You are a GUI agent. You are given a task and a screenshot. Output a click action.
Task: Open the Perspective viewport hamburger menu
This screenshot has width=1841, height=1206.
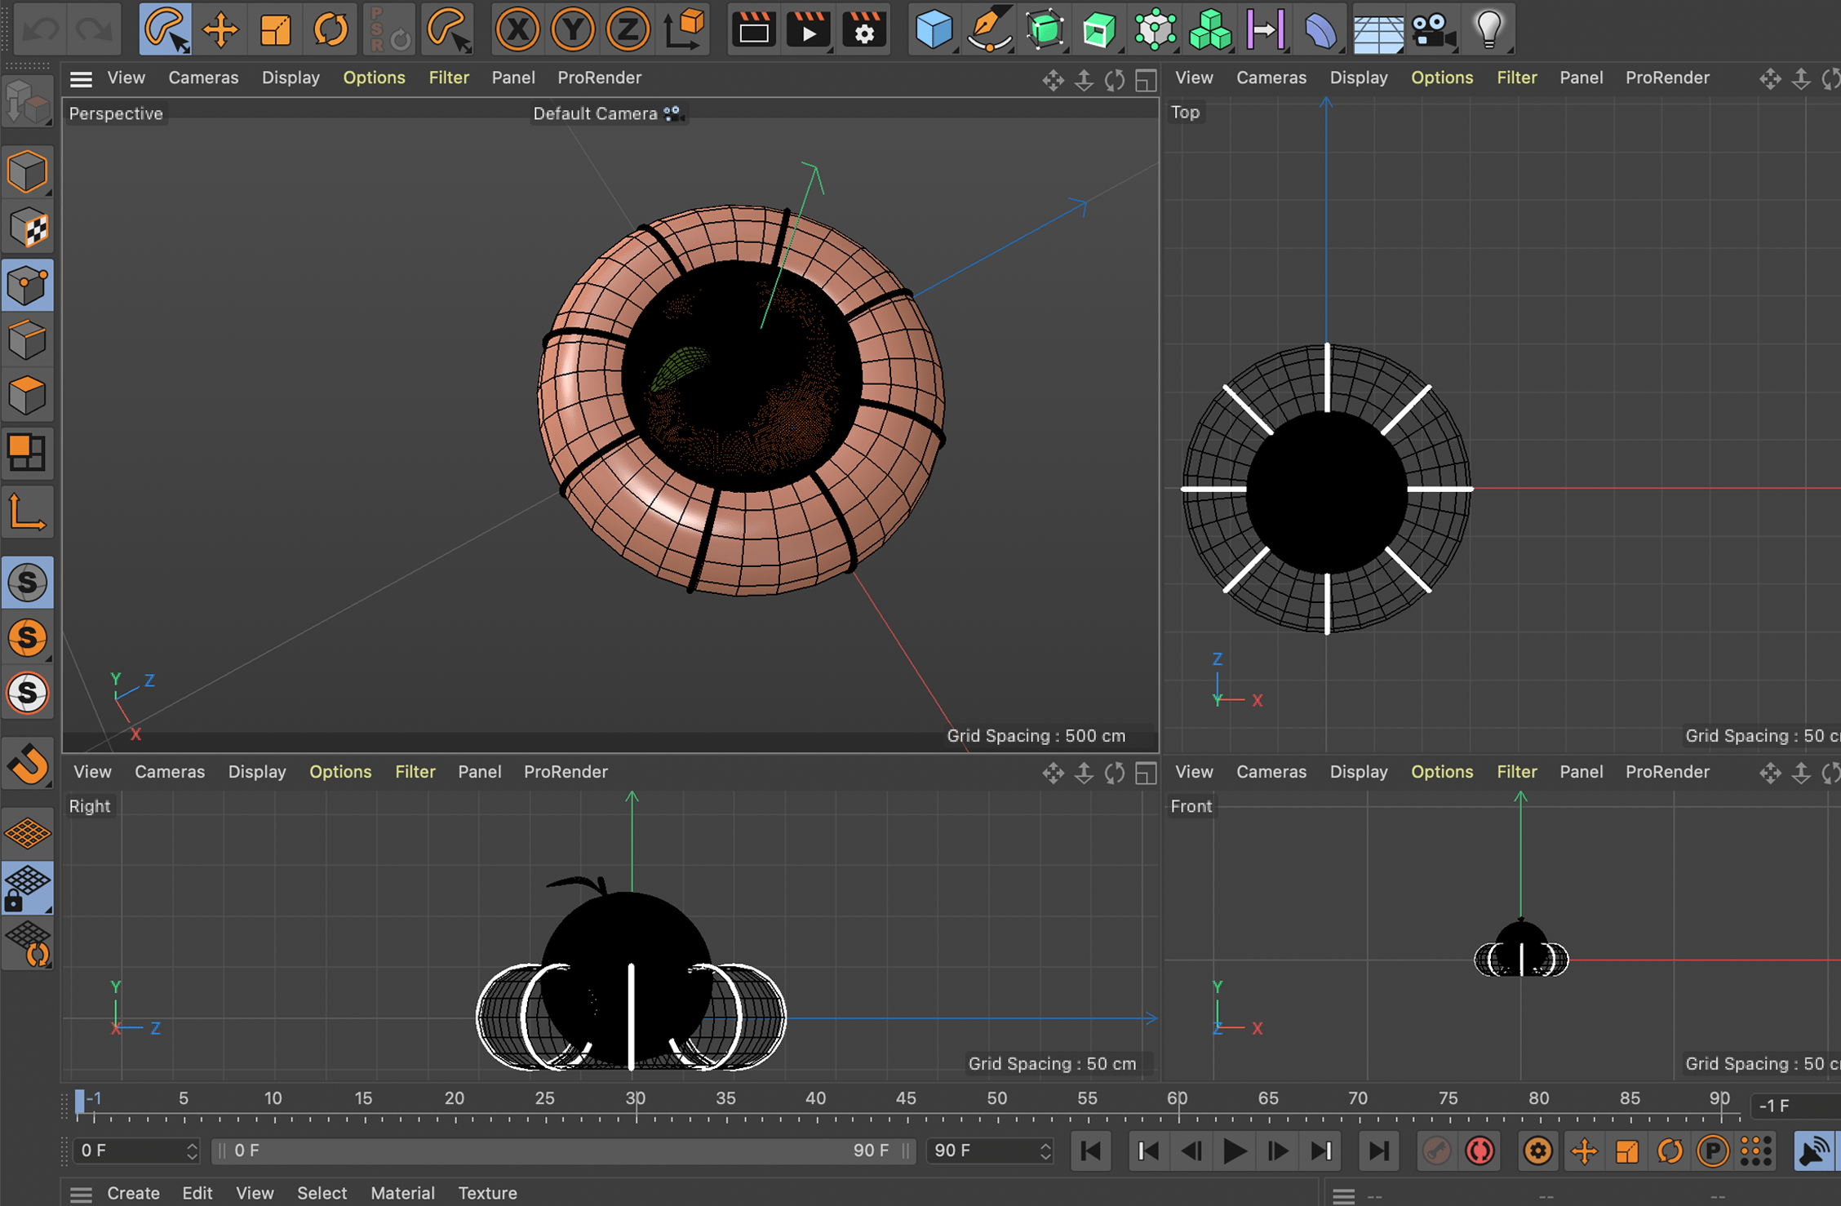click(x=79, y=78)
